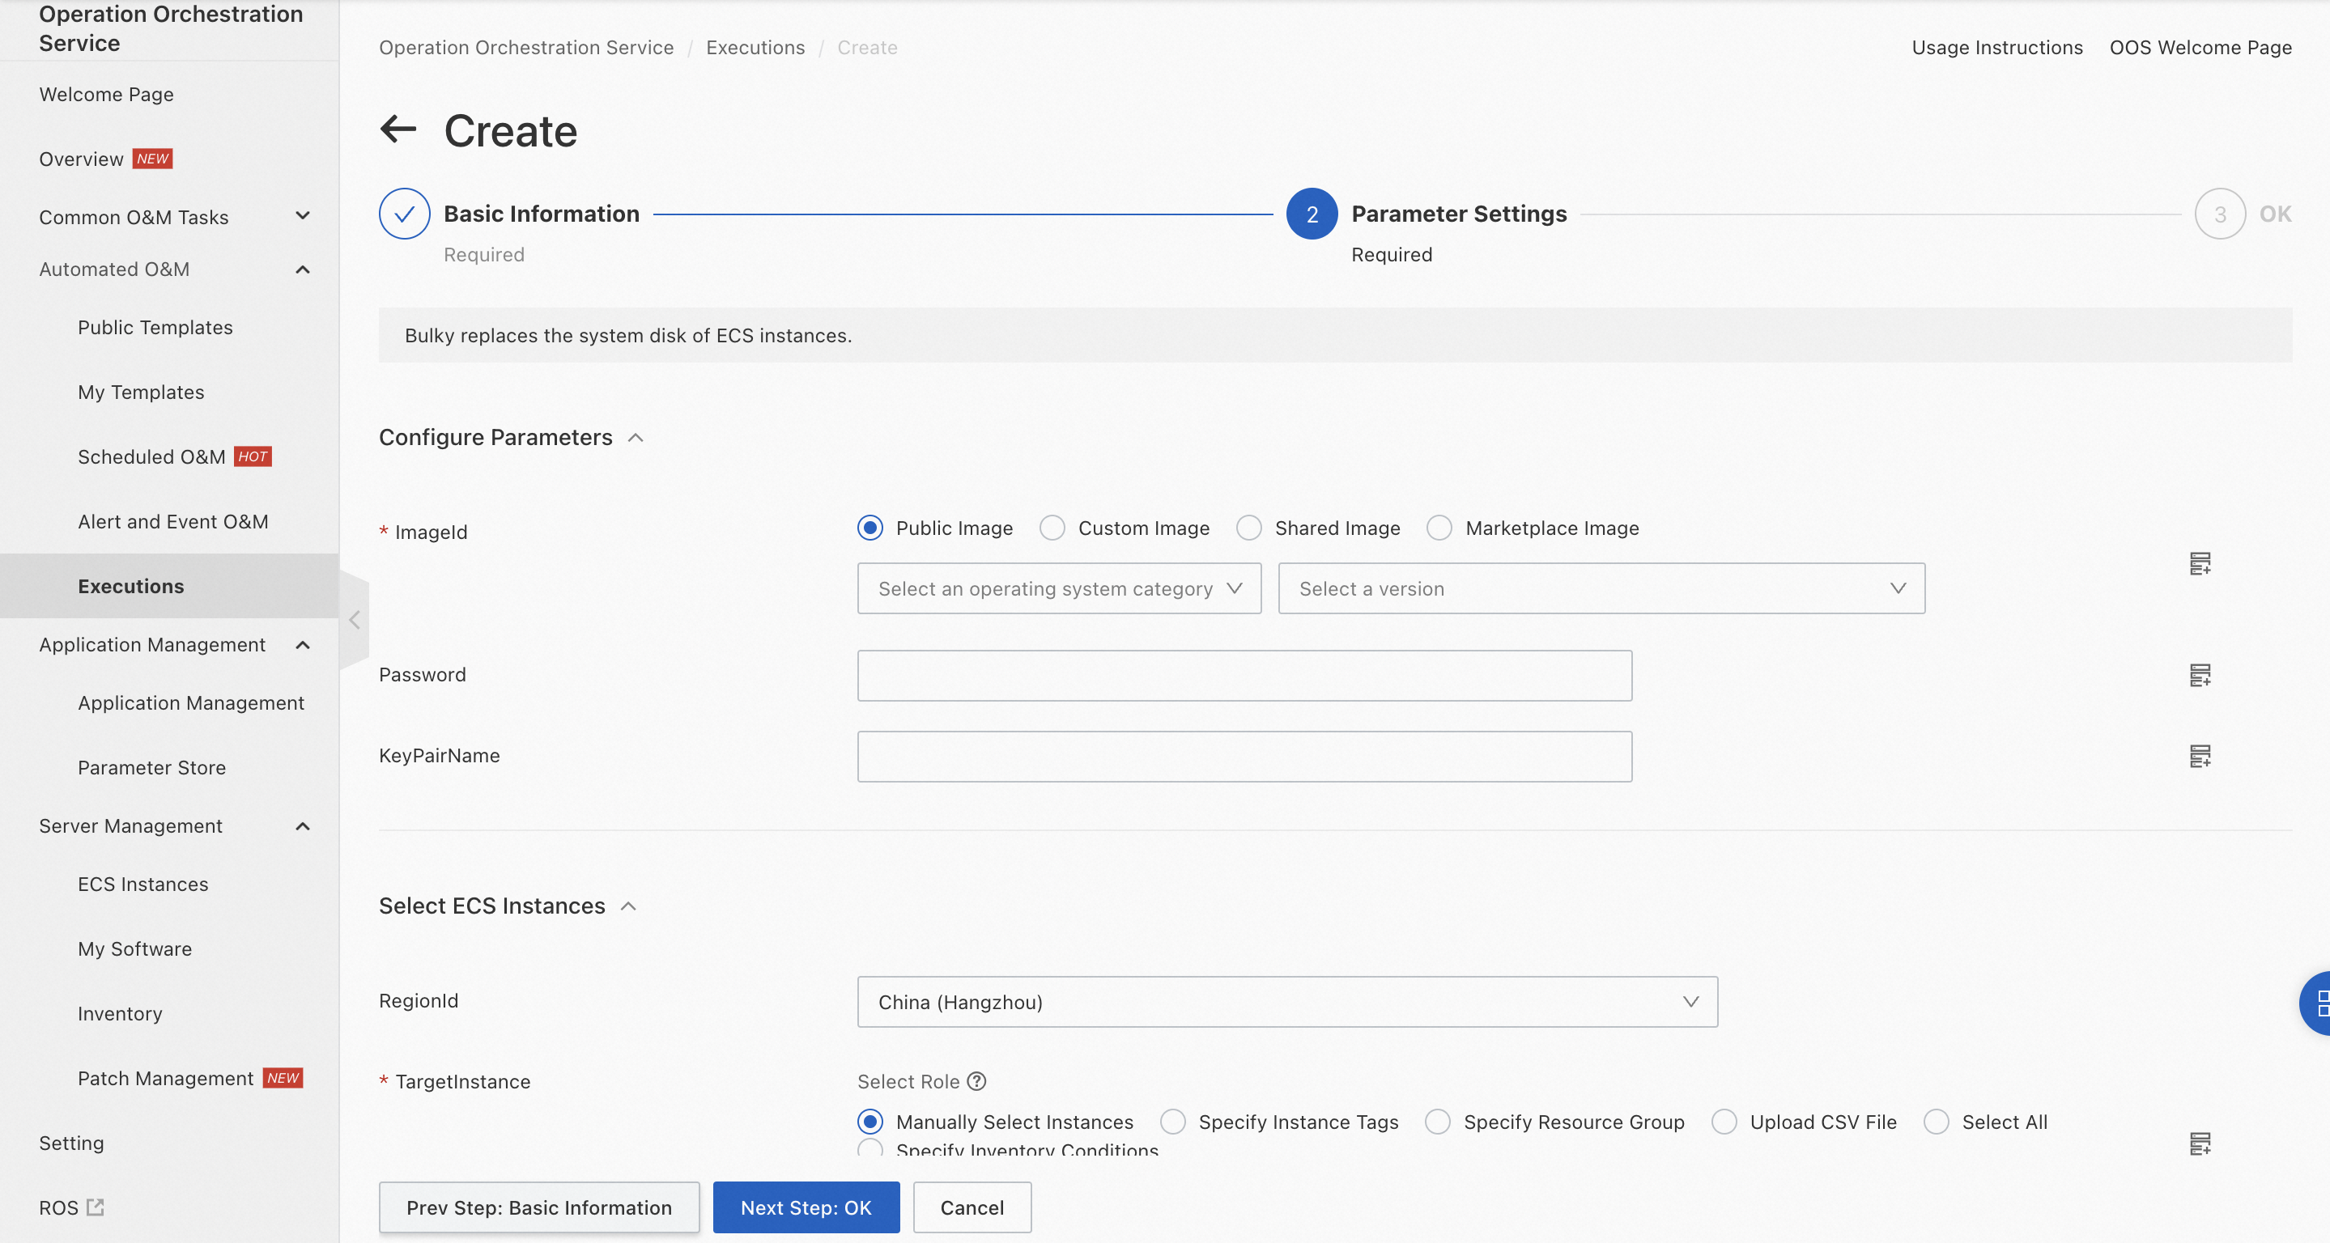The height and width of the screenshot is (1243, 2330).
Task: Collapse the Configure Parameters section
Action: pos(636,438)
